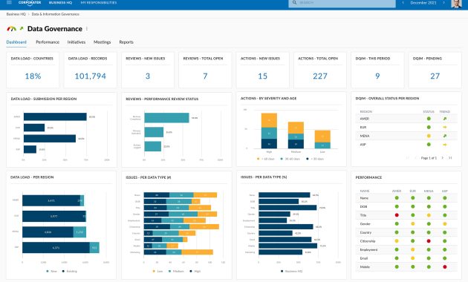Open Business HQ in the top navigation bar
The image size is (468, 282).
pos(60,2)
